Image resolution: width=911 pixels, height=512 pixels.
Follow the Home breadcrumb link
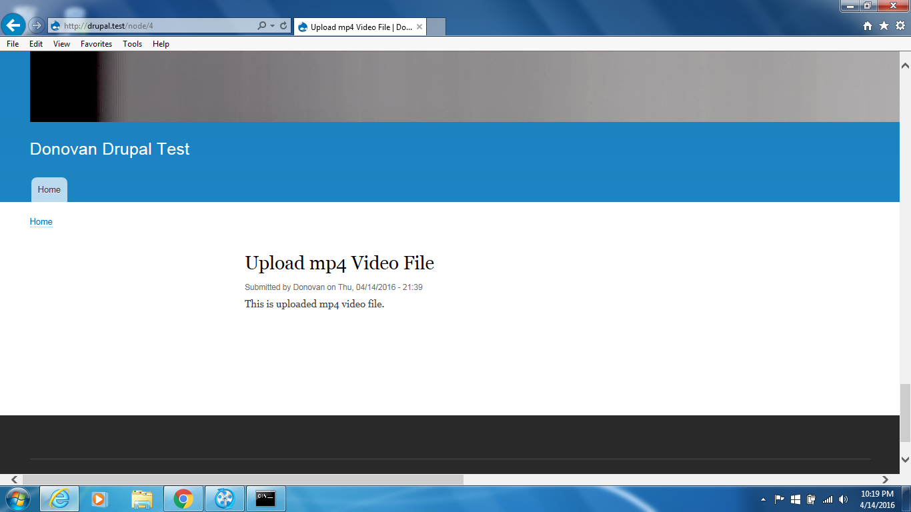(x=41, y=221)
